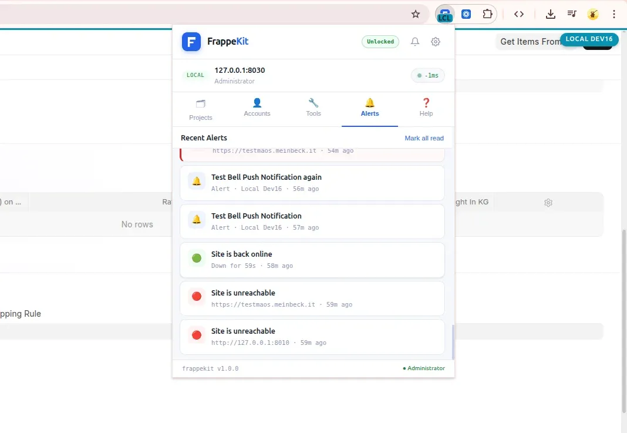
Task: Click the FrappeKit logo icon
Action: (191, 42)
